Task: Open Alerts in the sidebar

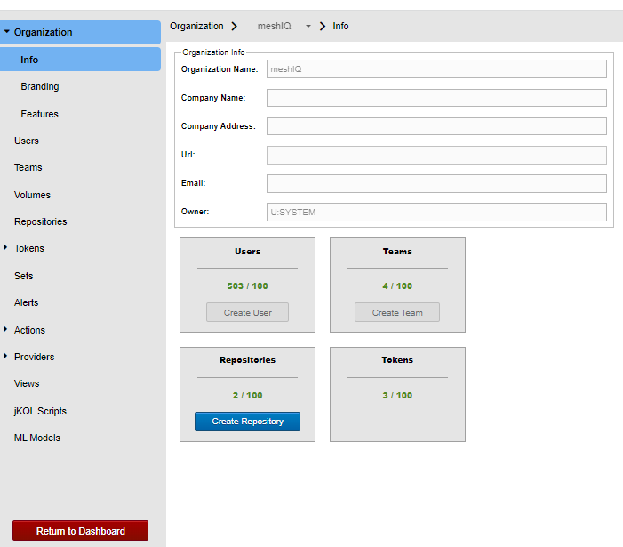Action: (x=27, y=302)
